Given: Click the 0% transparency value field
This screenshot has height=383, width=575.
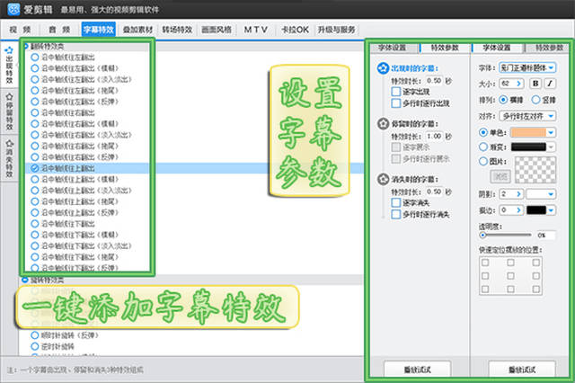Looking at the screenshot, I should [545, 235].
